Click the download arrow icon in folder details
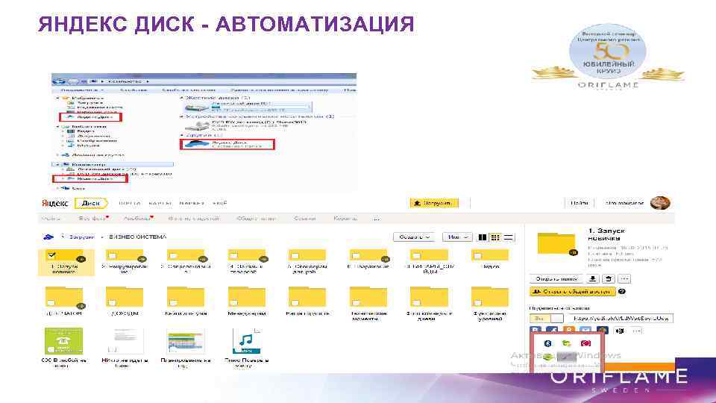Image resolution: width=716 pixels, height=403 pixels. [x=592, y=278]
